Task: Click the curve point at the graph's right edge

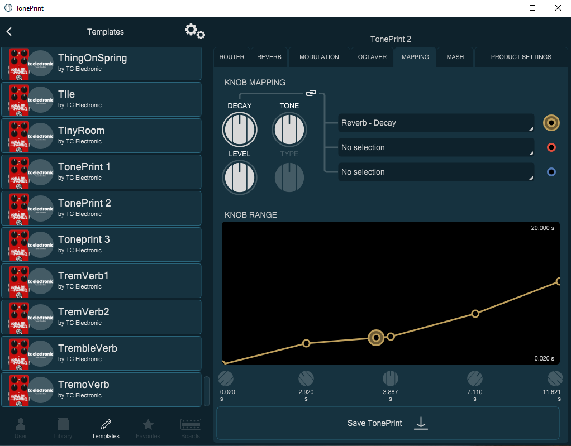Action: click(x=558, y=281)
